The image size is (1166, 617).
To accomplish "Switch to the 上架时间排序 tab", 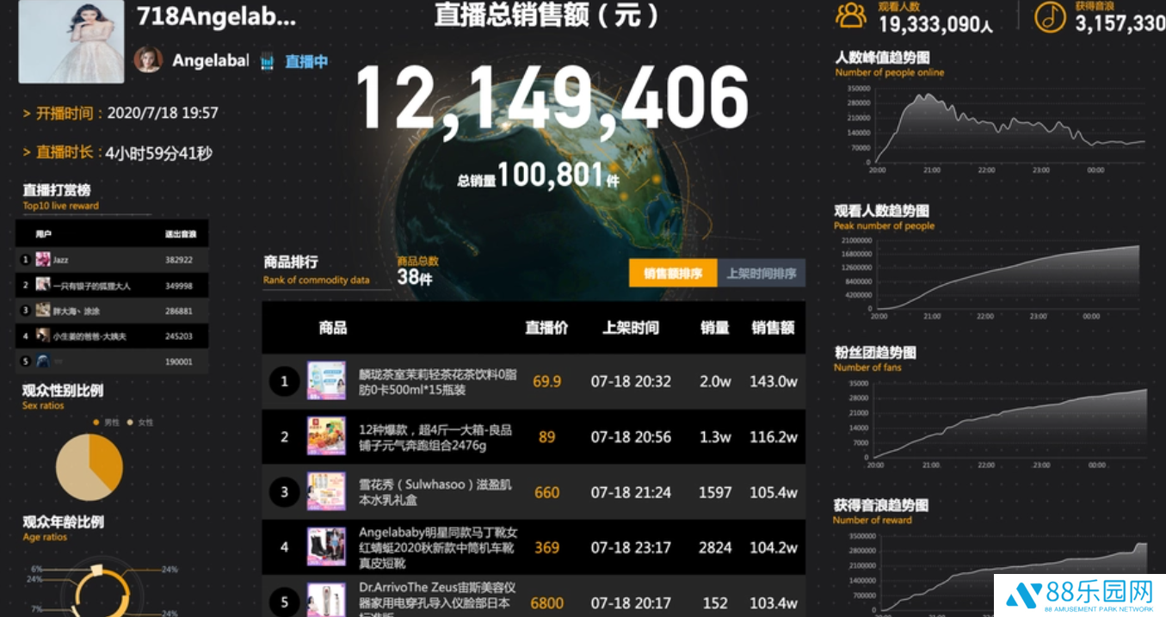I will (762, 274).
